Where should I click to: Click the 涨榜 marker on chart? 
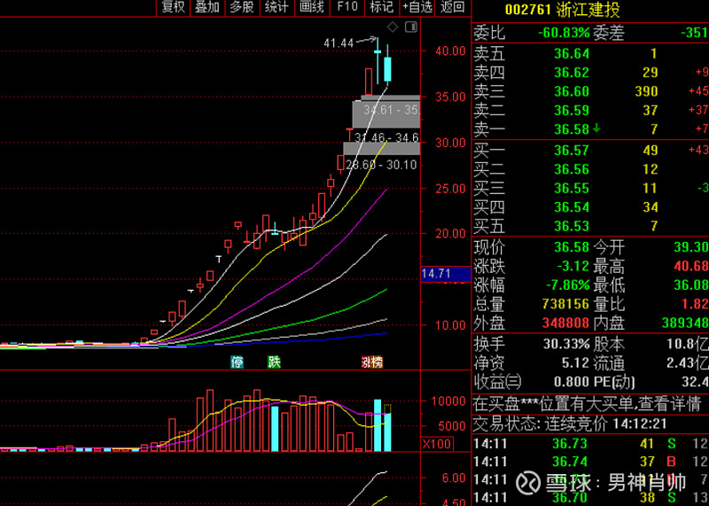point(371,362)
